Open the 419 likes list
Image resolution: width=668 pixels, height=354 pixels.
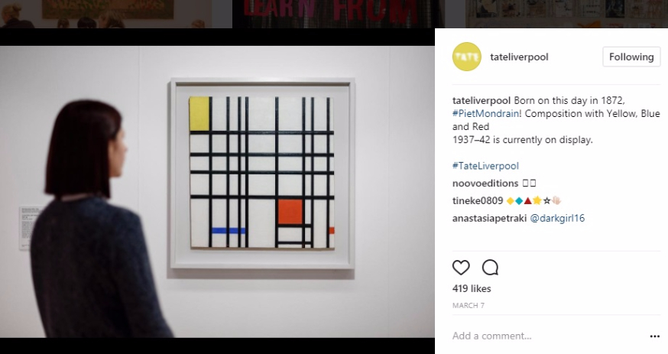[x=472, y=288]
